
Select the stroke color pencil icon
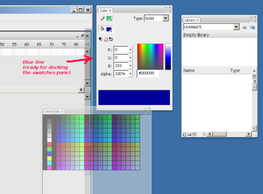pyautogui.click(x=103, y=18)
